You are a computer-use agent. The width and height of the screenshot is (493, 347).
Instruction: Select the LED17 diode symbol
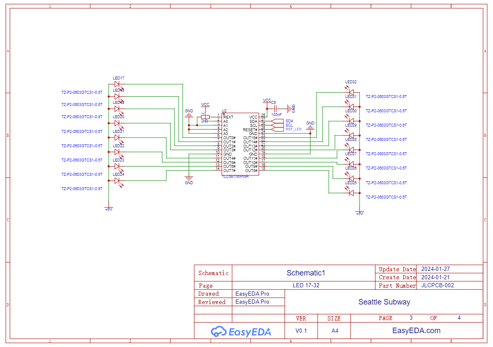[117, 84]
